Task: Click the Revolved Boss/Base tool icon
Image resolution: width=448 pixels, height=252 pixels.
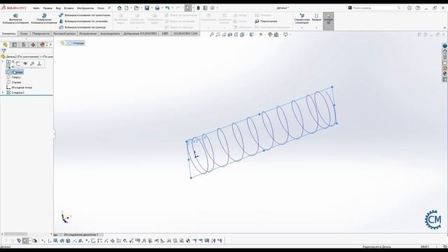Action: click(x=44, y=15)
